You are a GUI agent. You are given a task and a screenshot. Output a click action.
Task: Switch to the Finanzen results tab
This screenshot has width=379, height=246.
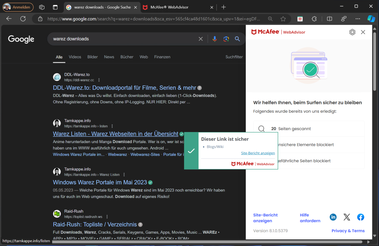(x=162, y=57)
